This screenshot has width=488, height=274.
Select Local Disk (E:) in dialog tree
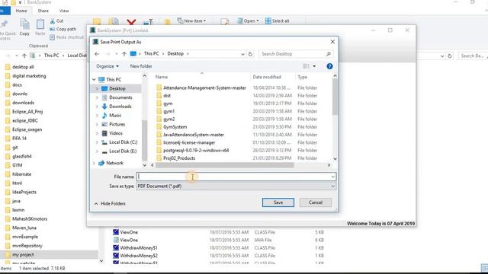pos(123,151)
